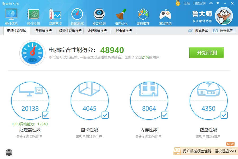Click the 鲁大师 5.20 title text

pyautogui.click(x=11, y=4)
